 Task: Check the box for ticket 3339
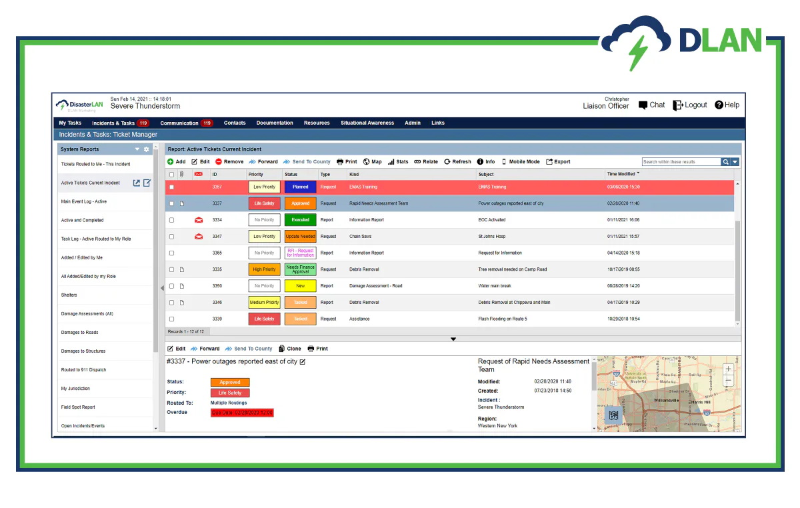click(x=171, y=319)
